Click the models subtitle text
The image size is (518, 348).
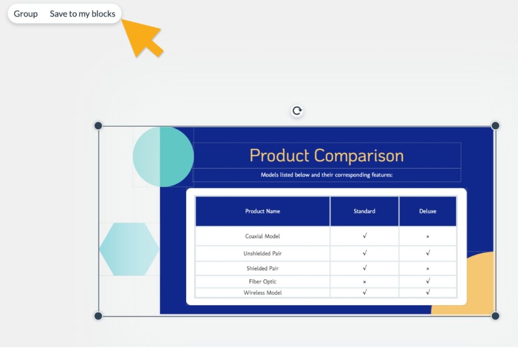(x=326, y=175)
